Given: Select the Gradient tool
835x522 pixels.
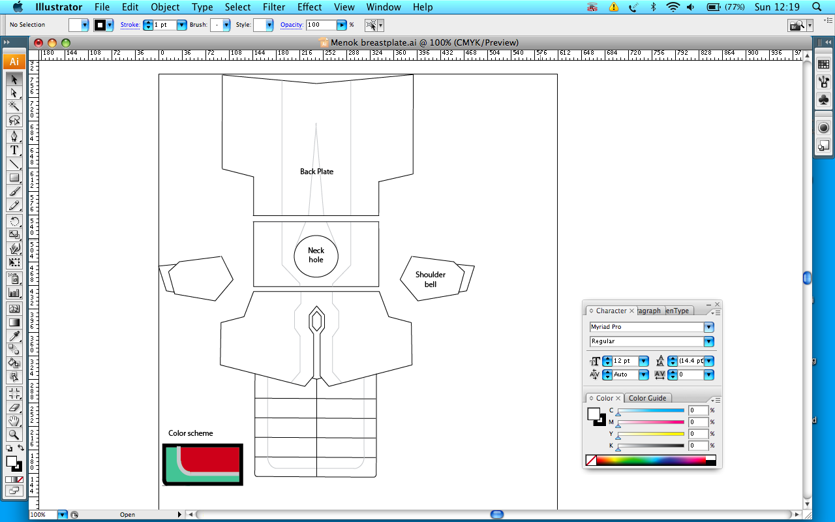Looking at the screenshot, I should click(14, 322).
